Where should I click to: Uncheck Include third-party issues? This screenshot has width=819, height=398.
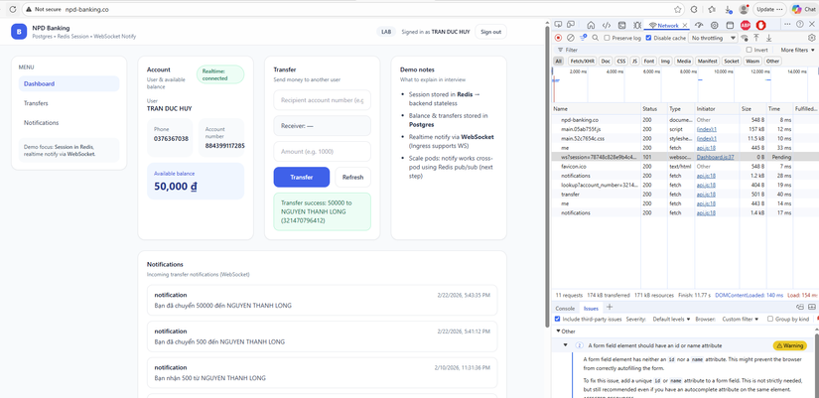click(x=557, y=319)
